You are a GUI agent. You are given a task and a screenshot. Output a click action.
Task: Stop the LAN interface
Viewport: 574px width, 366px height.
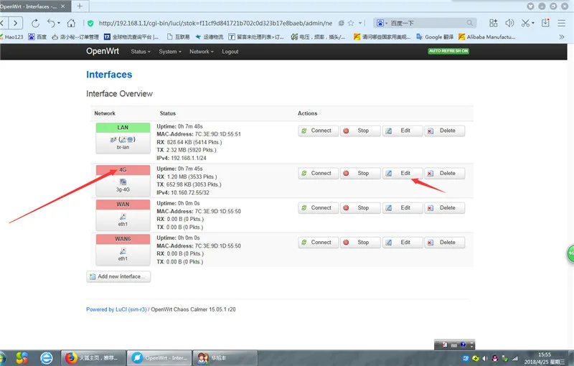360,131
